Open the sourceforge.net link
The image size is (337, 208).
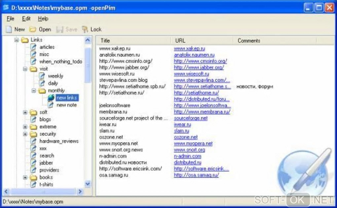click(x=191, y=118)
